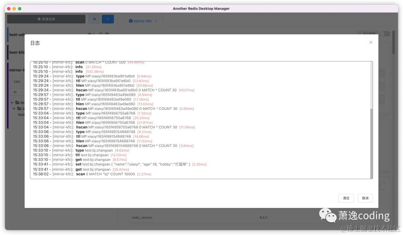This screenshot has width=403, height=235.
Task: Click the 新建连接 new connection button
Action: point(46,19)
